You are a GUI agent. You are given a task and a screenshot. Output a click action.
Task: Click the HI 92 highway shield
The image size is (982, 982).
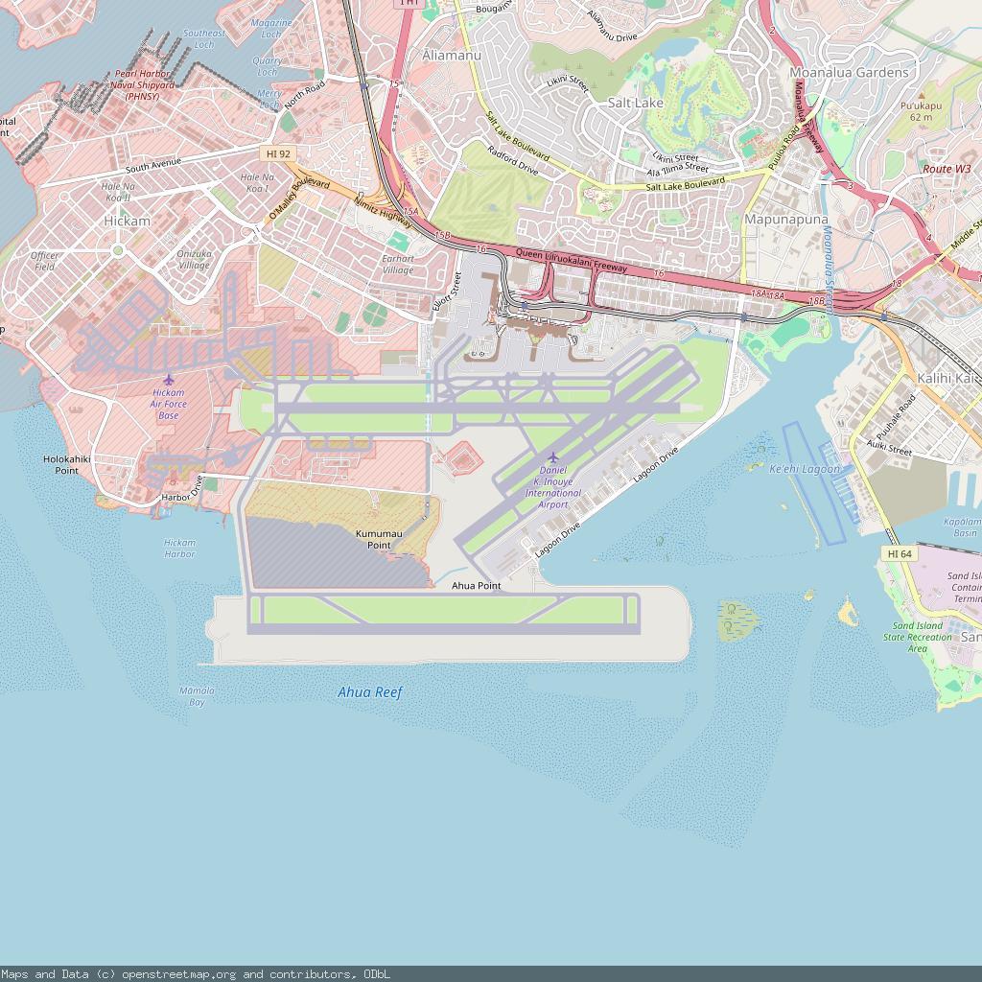[278, 153]
